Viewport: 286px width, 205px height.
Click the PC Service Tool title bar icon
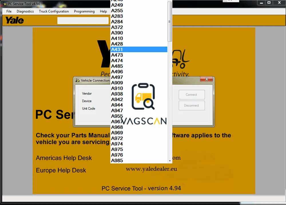point(5,4)
